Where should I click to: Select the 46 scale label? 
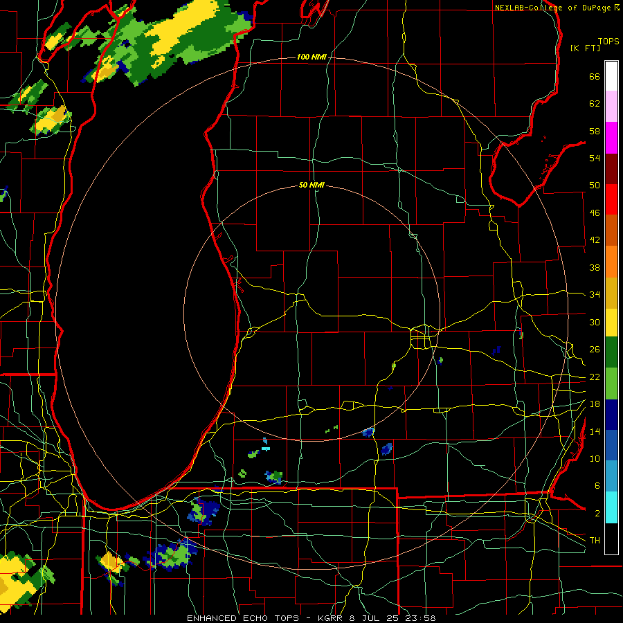[x=595, y=213]
